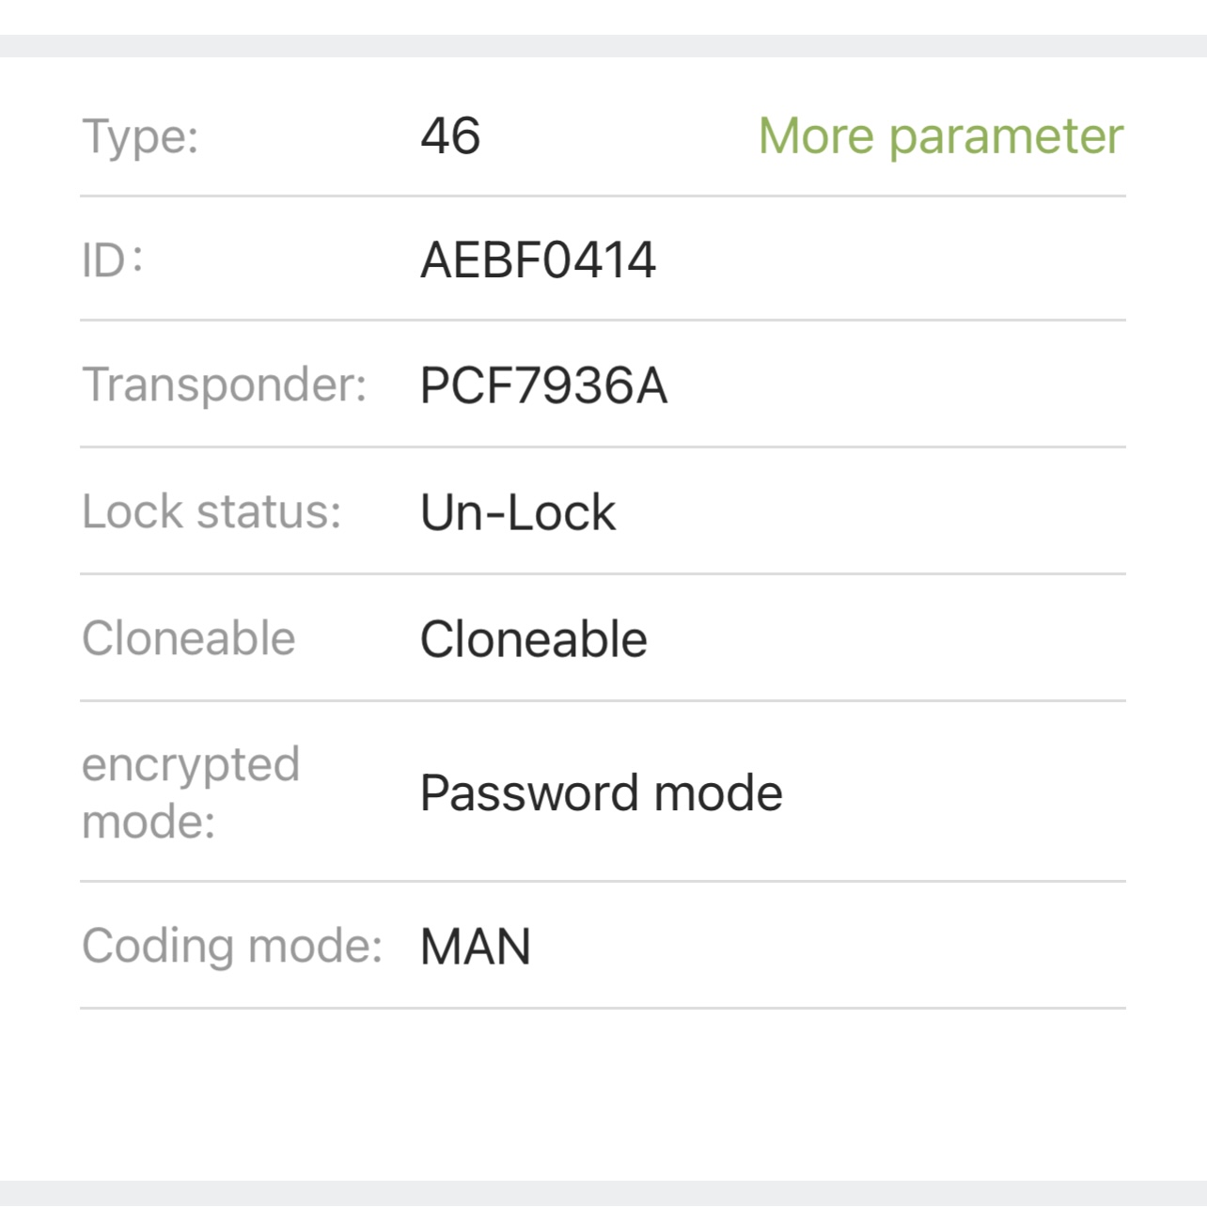Select the Un-Lock status value
Image resolution: width=1207 pixels, height=1207 pixels.
[x=518, y=513]
